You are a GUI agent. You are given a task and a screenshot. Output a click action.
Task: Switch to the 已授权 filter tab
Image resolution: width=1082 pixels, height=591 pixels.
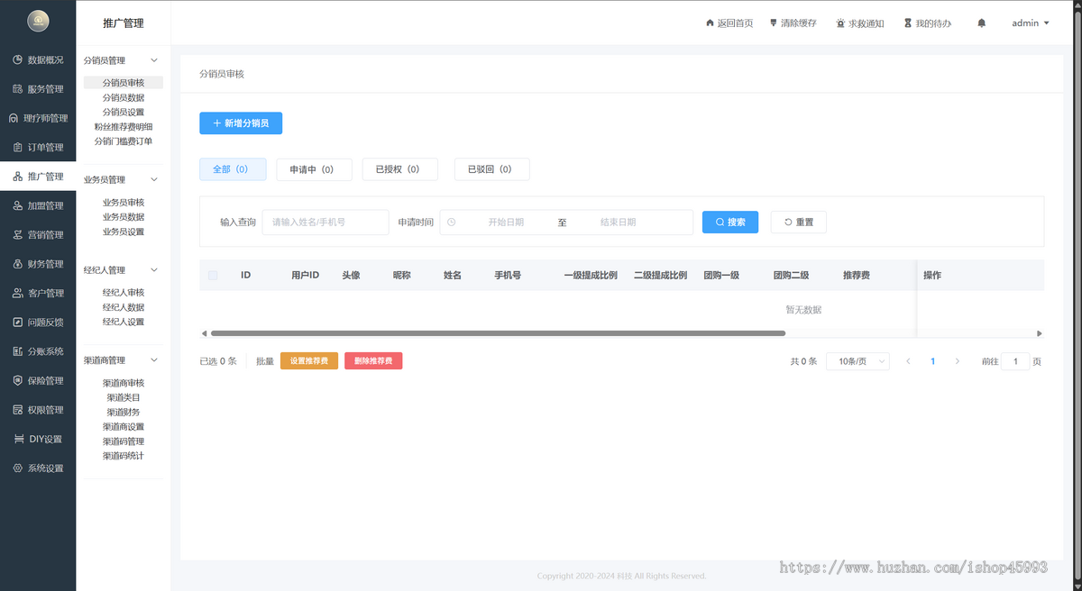[399, 168]
